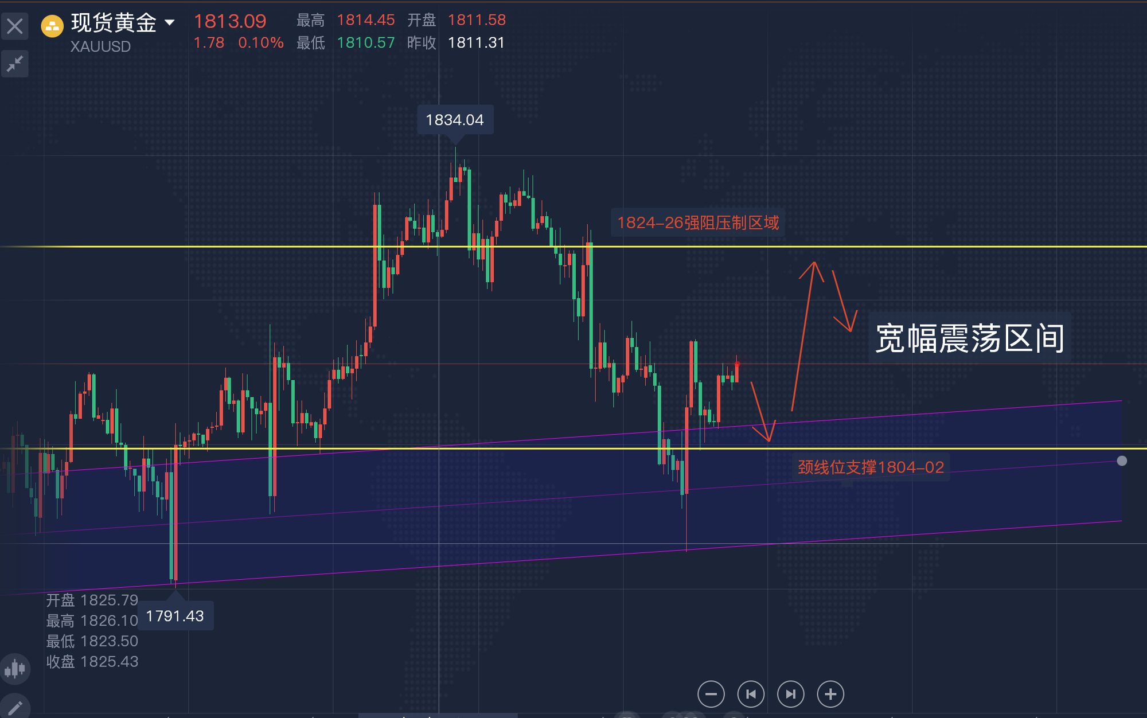This screenshot has height=718, width=1147.
Task: Click the XAUUSD ticker label
Action: point(100,46)
